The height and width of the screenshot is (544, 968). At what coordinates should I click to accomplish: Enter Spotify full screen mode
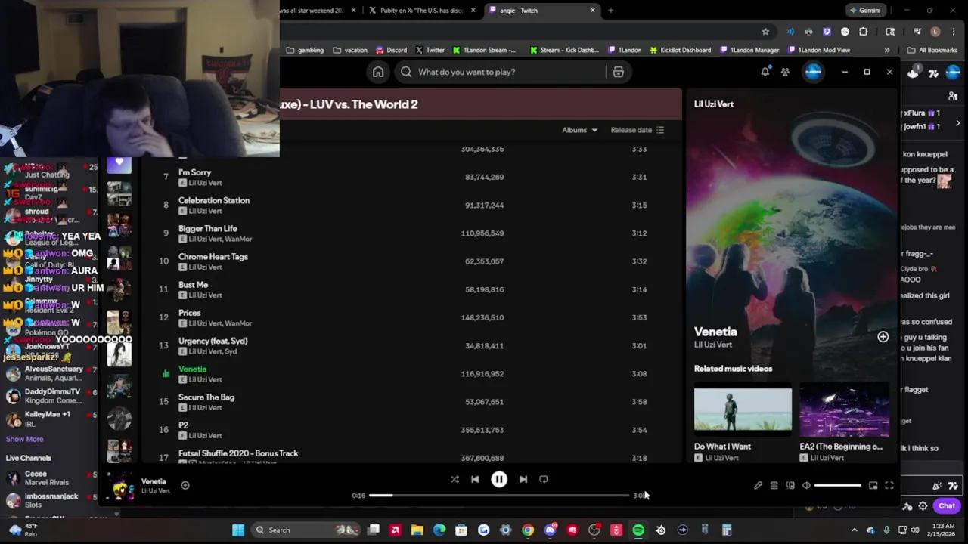(x=889, y=486)
